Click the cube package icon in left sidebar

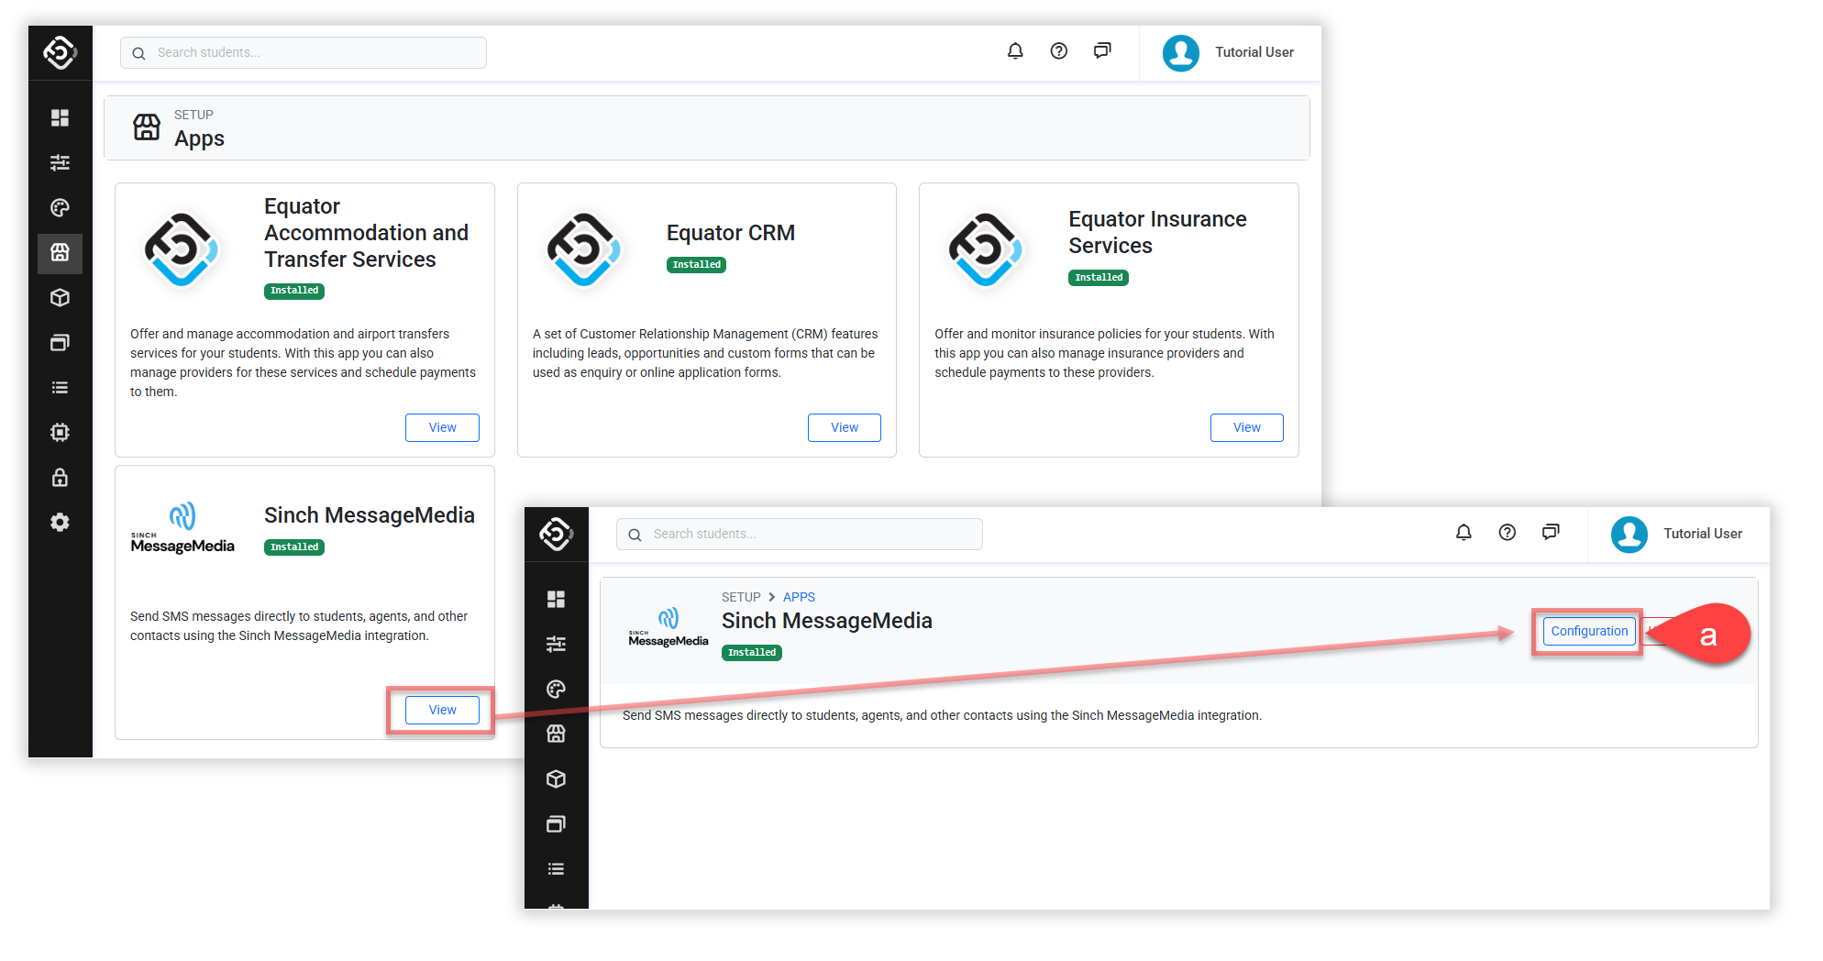pyautogui.click(x=60, y=298)
